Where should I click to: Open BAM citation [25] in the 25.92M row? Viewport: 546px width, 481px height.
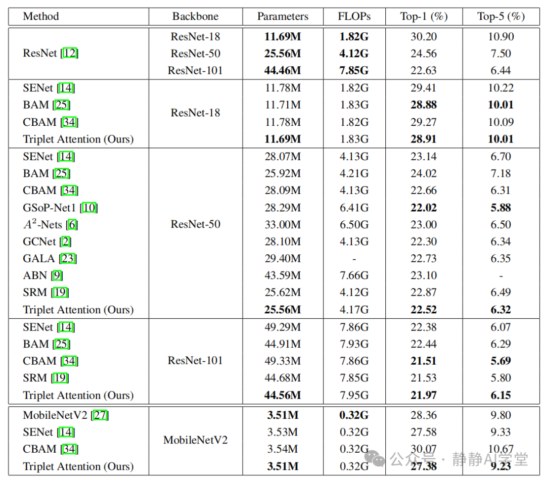[62, 173]
